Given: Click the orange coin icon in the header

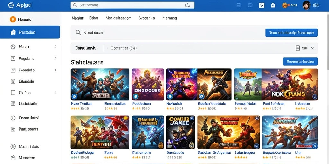Looking at the screenshot, I should point(285,5).
